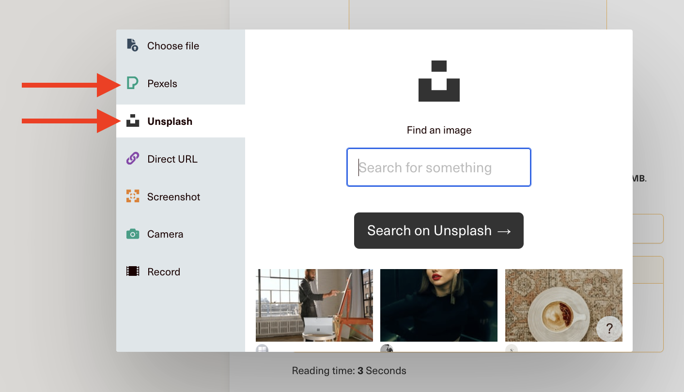The height and width of the screenshot is (392, 684).
Task: Focus the 'Search for something' input field
Action: click(439, 167)
